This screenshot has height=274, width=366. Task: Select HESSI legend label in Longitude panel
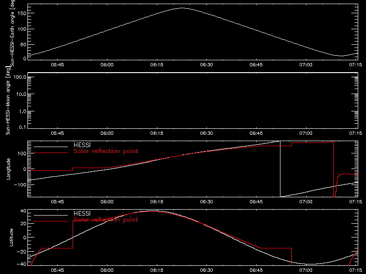point(82,145)
